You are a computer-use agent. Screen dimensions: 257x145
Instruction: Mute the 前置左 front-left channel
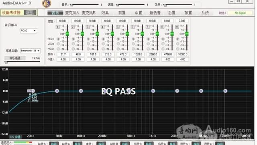(54, 143)
